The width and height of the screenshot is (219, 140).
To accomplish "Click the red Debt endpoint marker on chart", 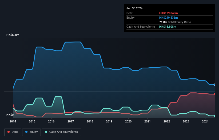I will 214,94.
